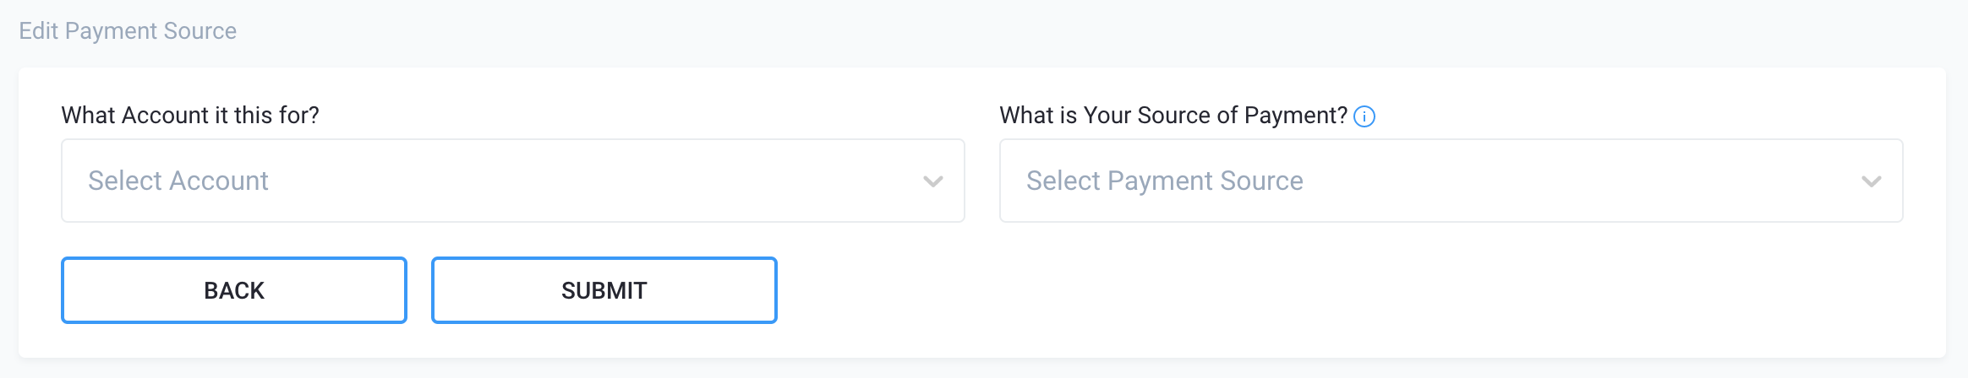Click the What Account it this for label
The image size is (1968, 378).
tap(190, 116)
